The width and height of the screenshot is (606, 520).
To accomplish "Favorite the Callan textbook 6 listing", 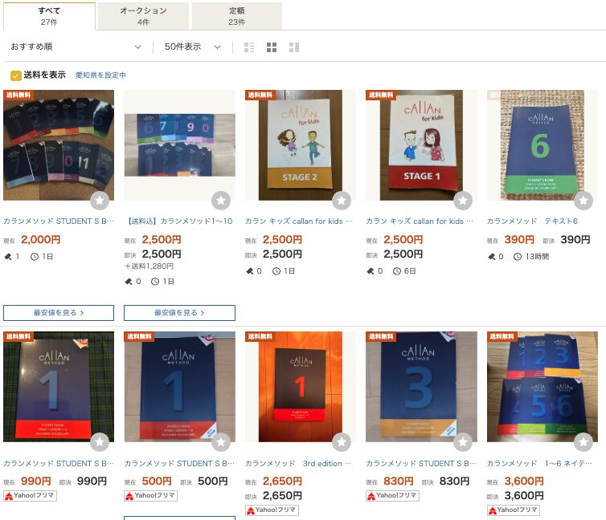I will 583,201.
